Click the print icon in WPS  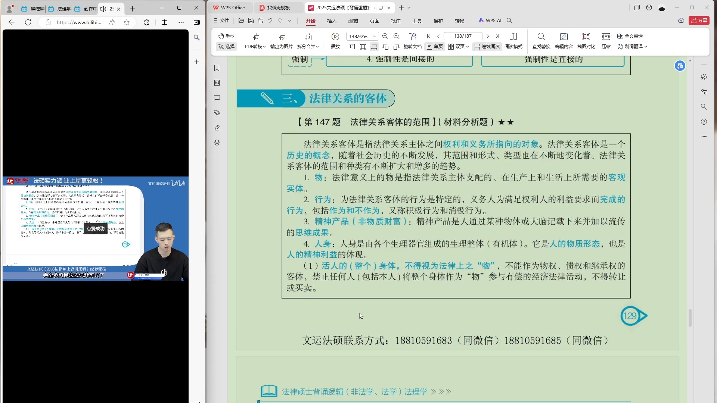pyautogui.click(x=261, y=21)
